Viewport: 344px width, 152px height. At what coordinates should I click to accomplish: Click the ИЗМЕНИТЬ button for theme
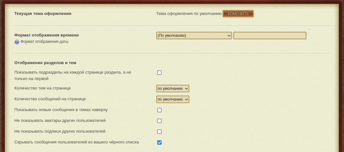pyautogui.click(x=238, y=14)
